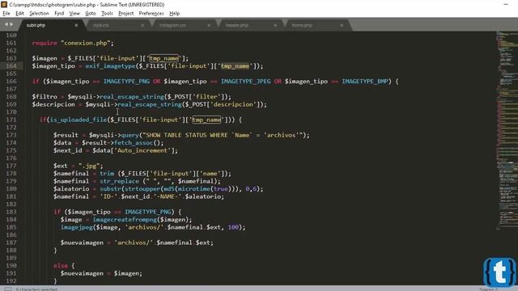Click the imagejpeg function call
Viewport: 518px width, 291px height.
tap(77, 227)
